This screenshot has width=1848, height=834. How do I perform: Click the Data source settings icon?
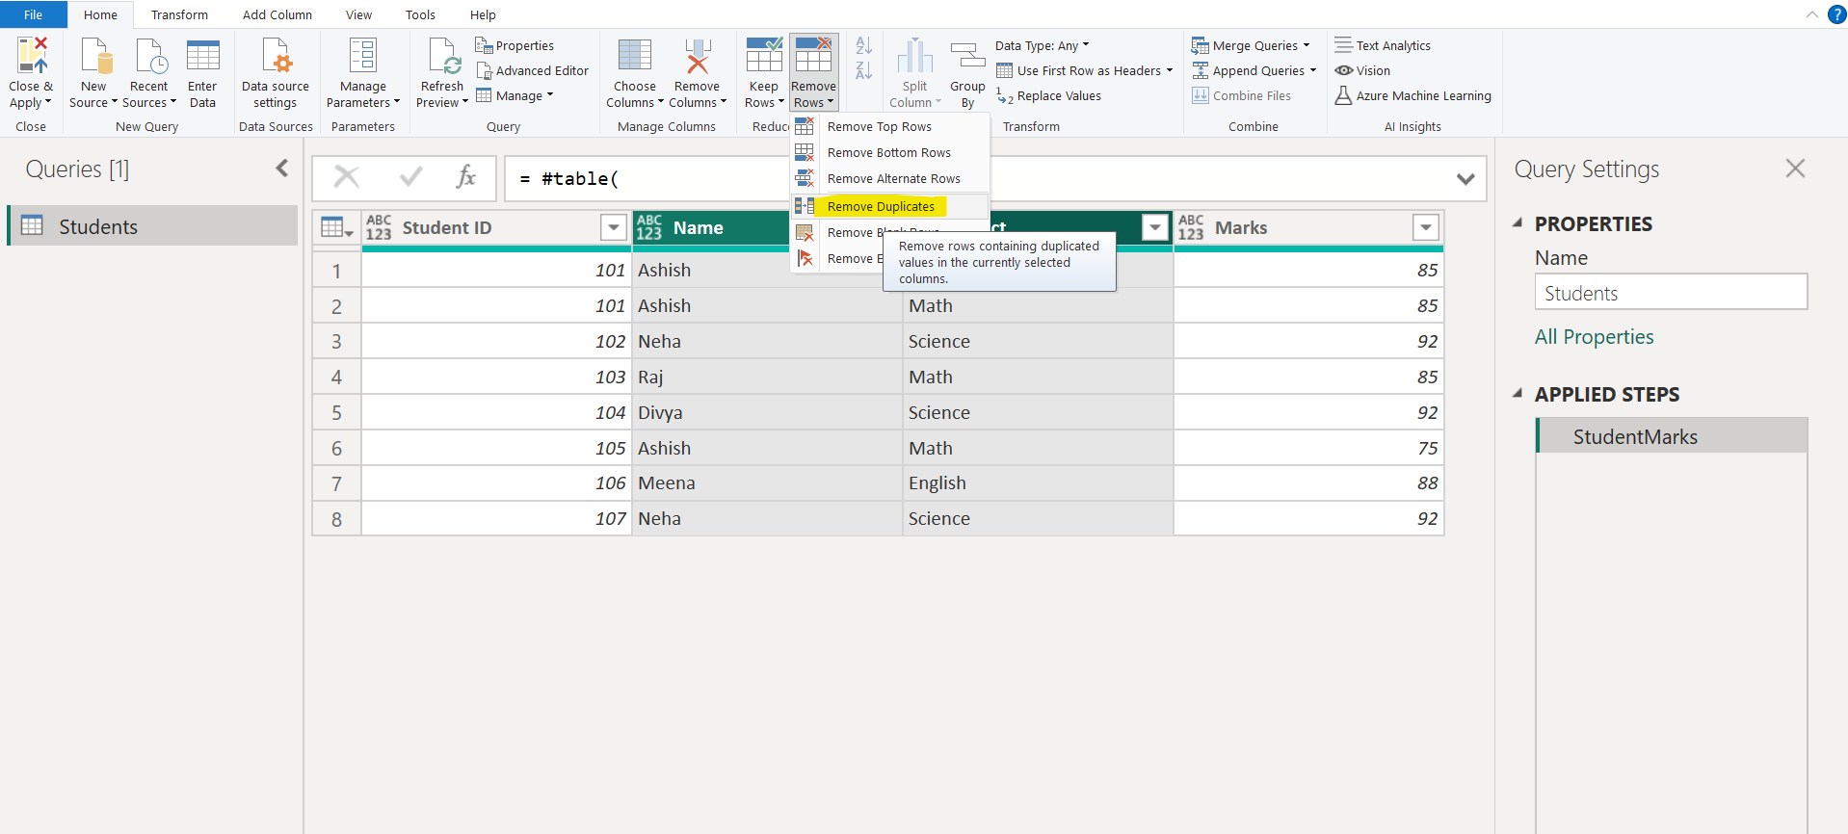coord(276,57)
